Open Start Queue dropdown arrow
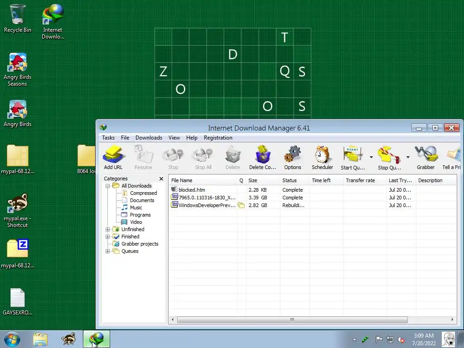 (371, 157)
